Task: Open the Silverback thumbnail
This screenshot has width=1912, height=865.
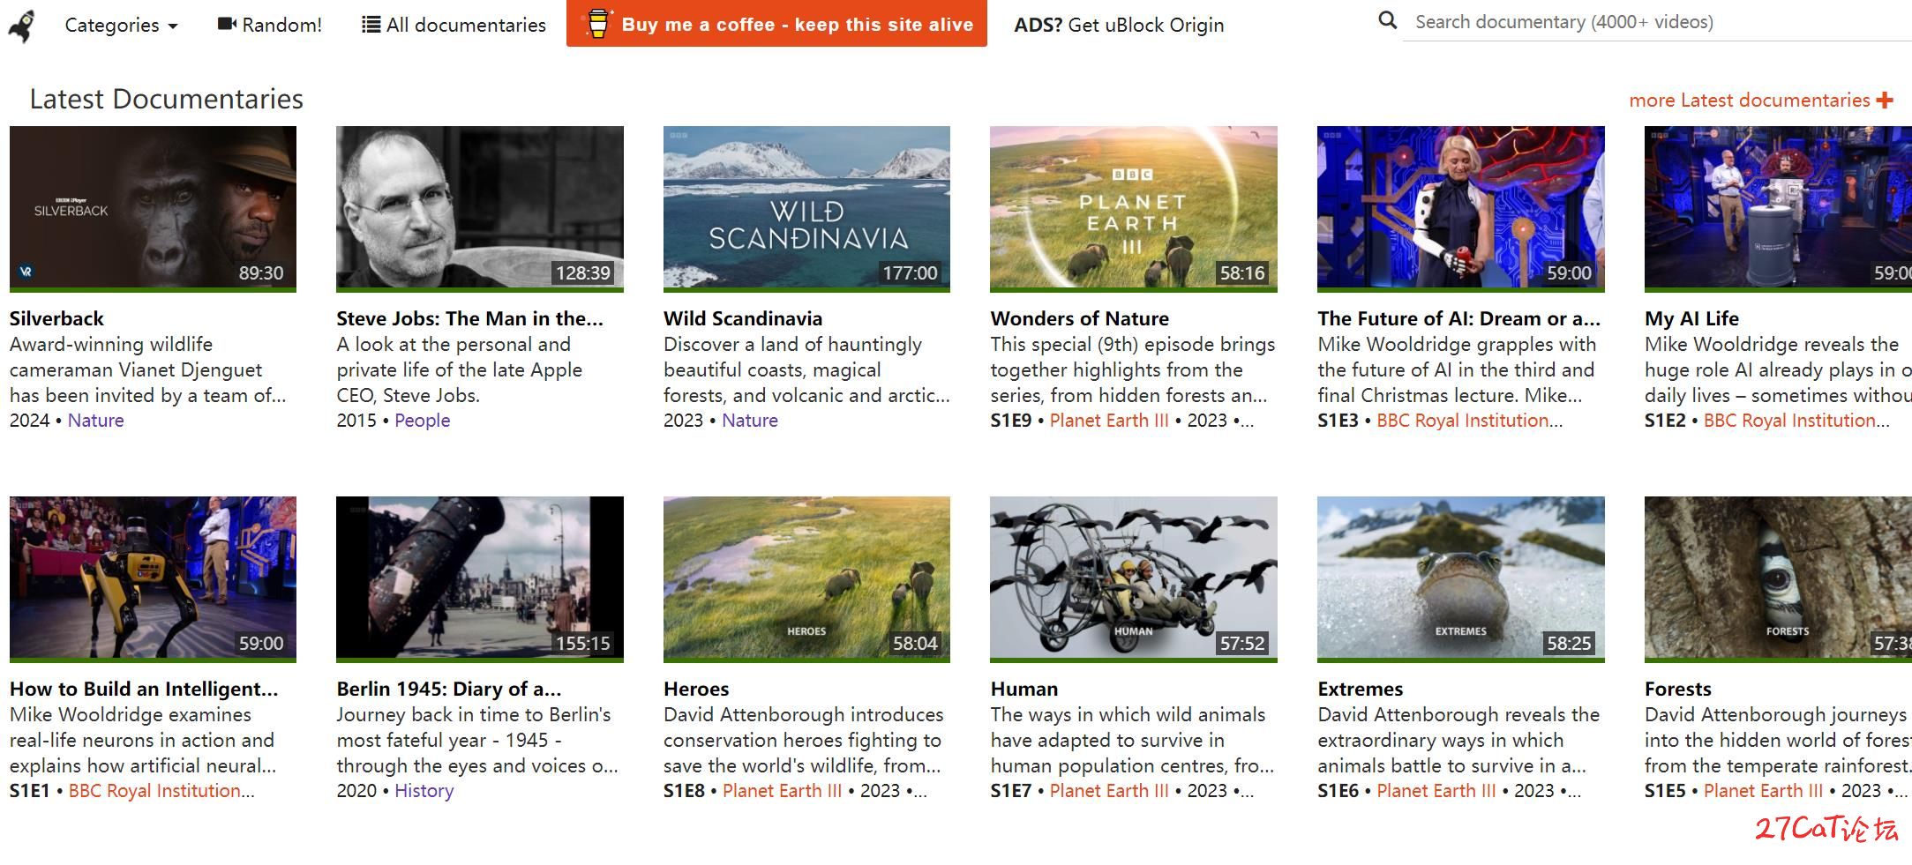Action: click(153, 209)
